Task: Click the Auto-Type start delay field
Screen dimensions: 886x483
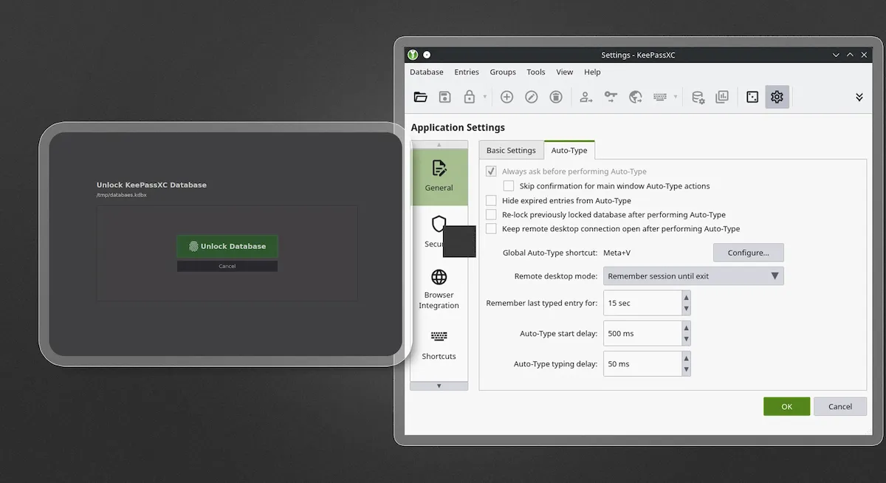Action: click(642, 333)
